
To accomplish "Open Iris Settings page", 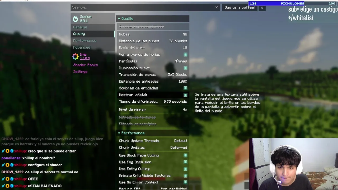I will click(x=93, y=72).
